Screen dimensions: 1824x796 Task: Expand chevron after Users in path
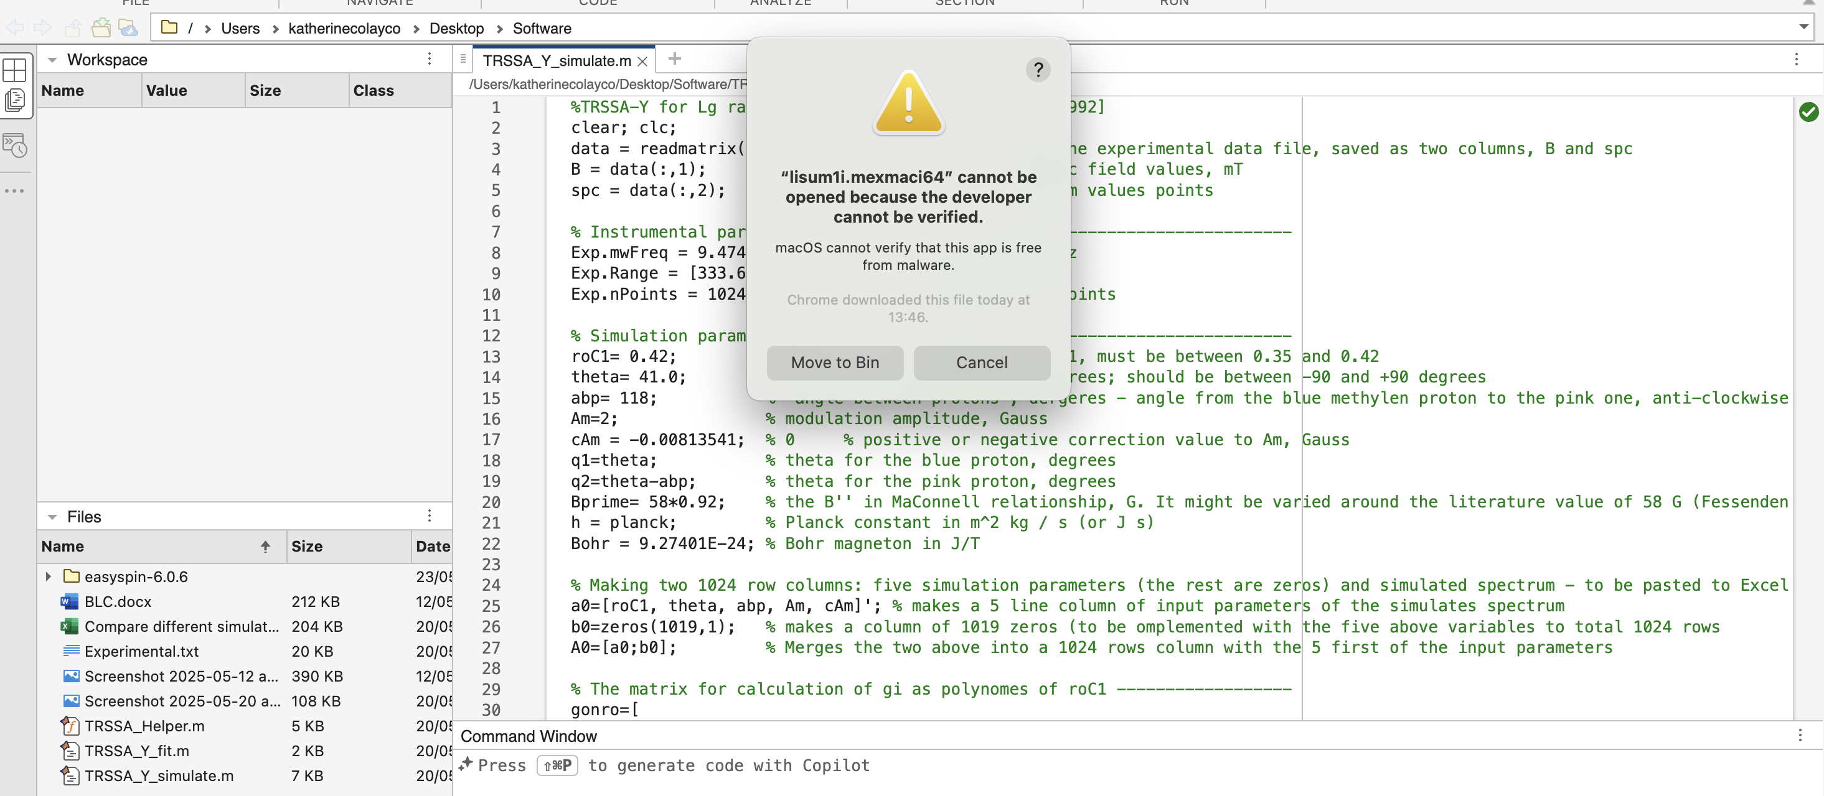coord(275,29)
